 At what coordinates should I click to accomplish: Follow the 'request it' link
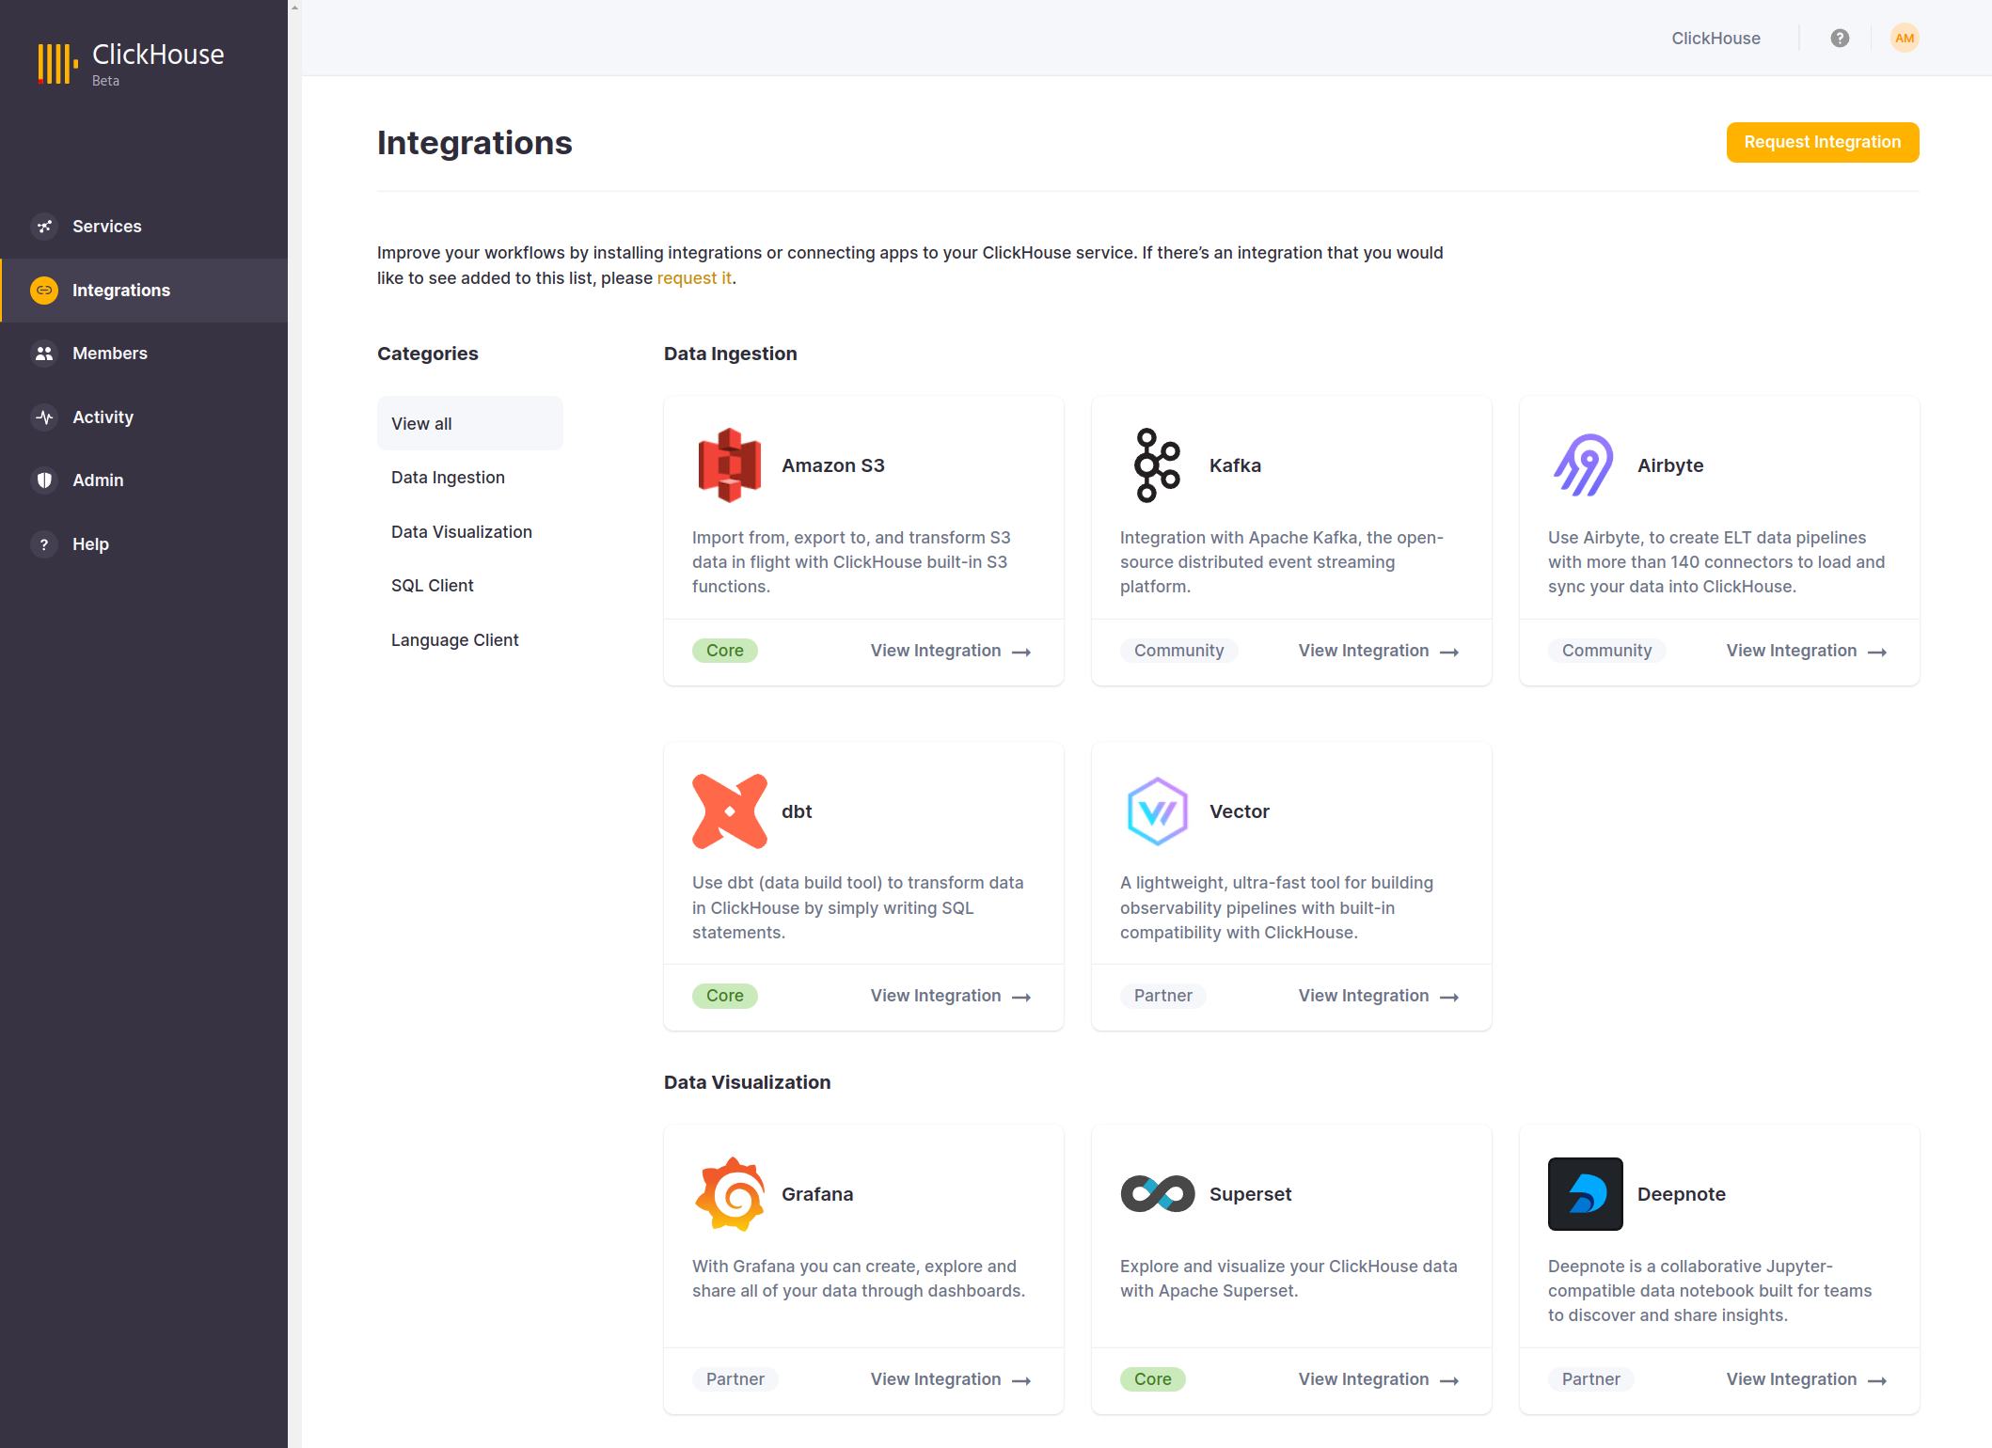693,278
